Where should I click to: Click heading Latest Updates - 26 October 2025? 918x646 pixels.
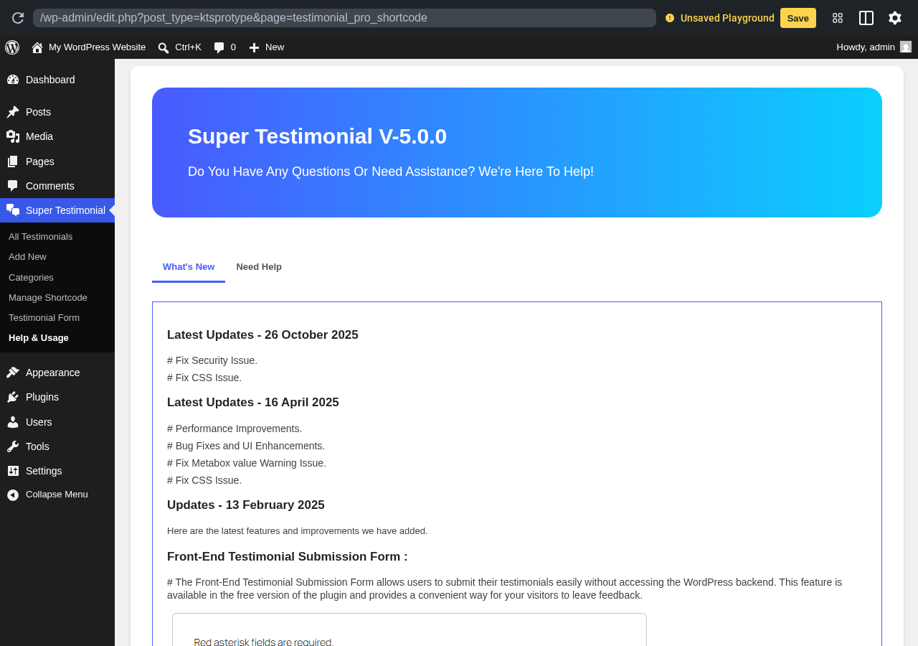[262, 335]
